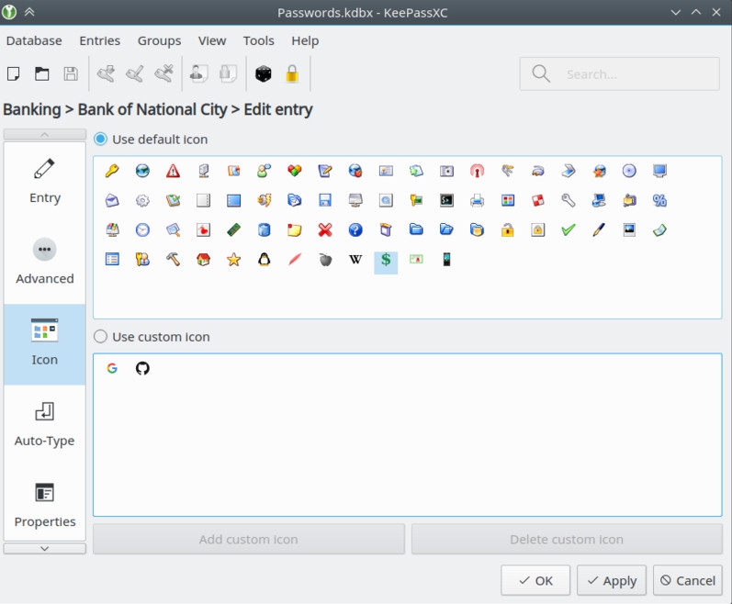This screenshot has height=604, width=732.
Task: Select the blue floppy disk default icon
Action: [x=325, y=200]
